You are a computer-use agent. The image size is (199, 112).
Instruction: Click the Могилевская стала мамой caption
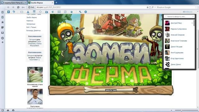click(x=35, y=85)
